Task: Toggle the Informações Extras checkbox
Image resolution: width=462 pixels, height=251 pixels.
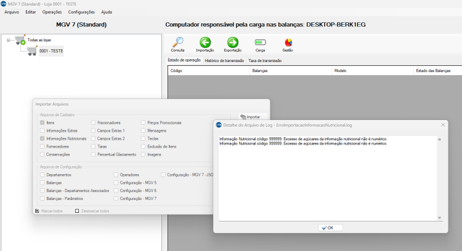Action: [x=42, y=130]
